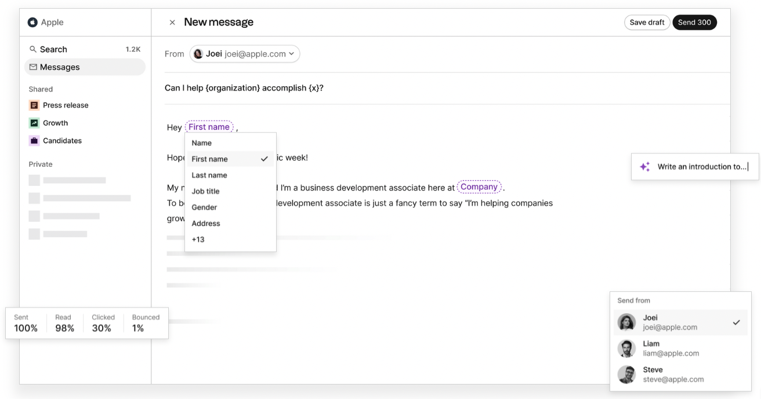The width and height of the screenshot is (761, 399).
Task: Click the checkmark beside Joei sender
Action: tap(736, 323)
